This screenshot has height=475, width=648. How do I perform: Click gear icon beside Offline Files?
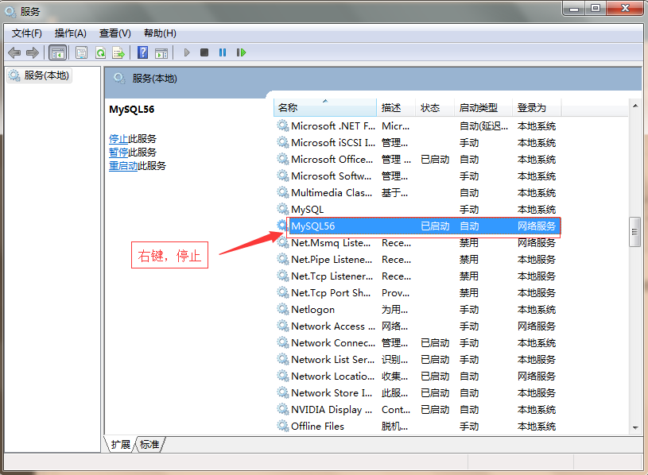tap(283, 426)
